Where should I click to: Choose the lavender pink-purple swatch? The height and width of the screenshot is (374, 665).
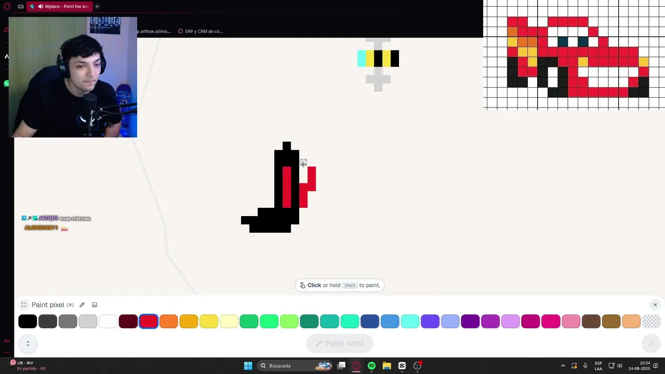(511, 322)
